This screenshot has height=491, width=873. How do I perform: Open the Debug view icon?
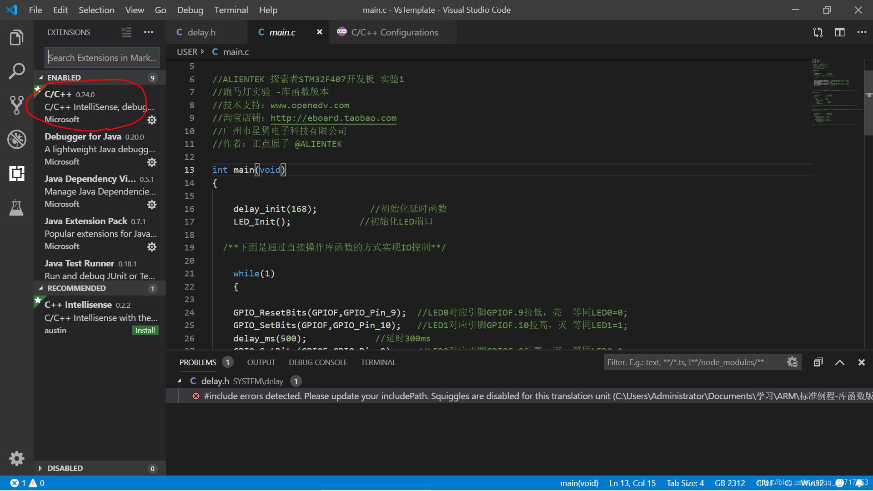click(16, 139)
